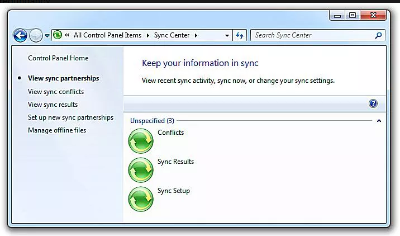Close the Sync Center window
This screenshot has height=236, width=400.
tap(373, 15)
